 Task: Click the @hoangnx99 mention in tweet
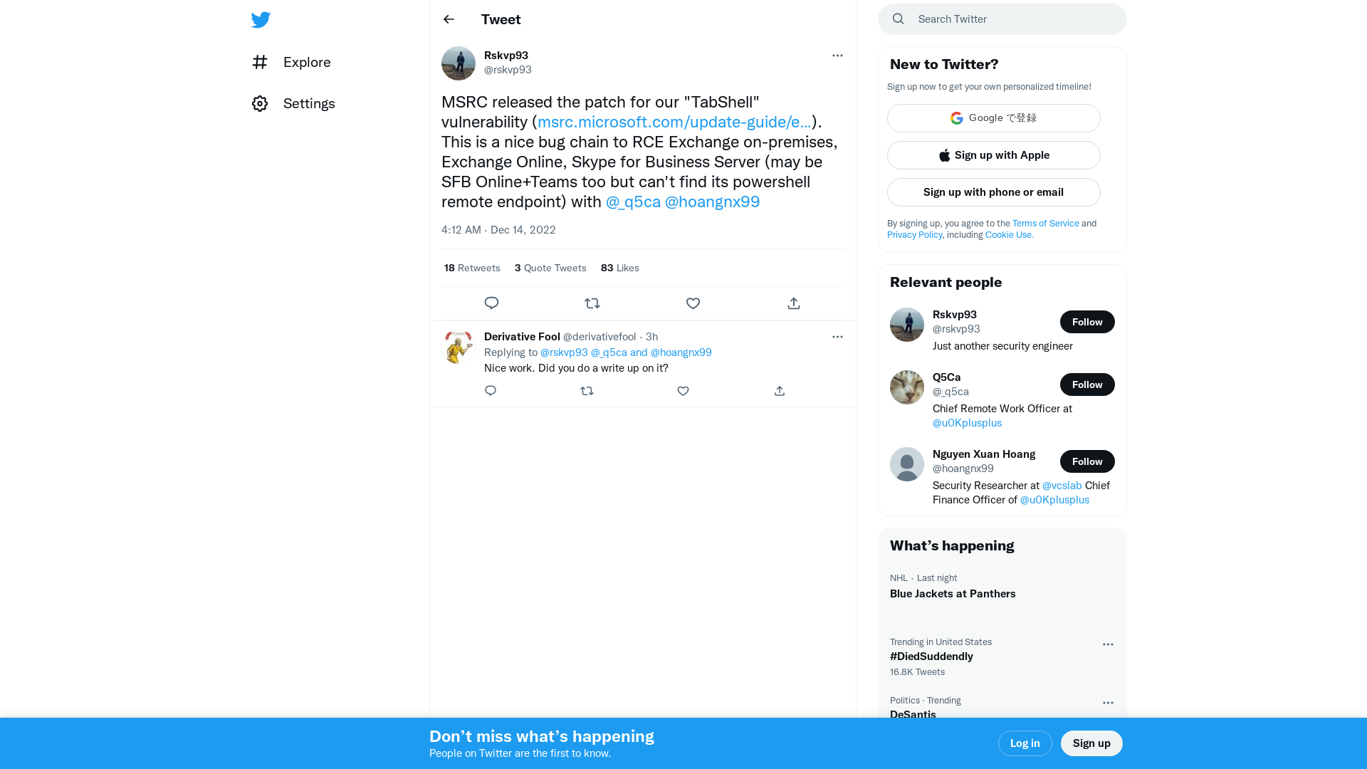click(x=712, y=202)
